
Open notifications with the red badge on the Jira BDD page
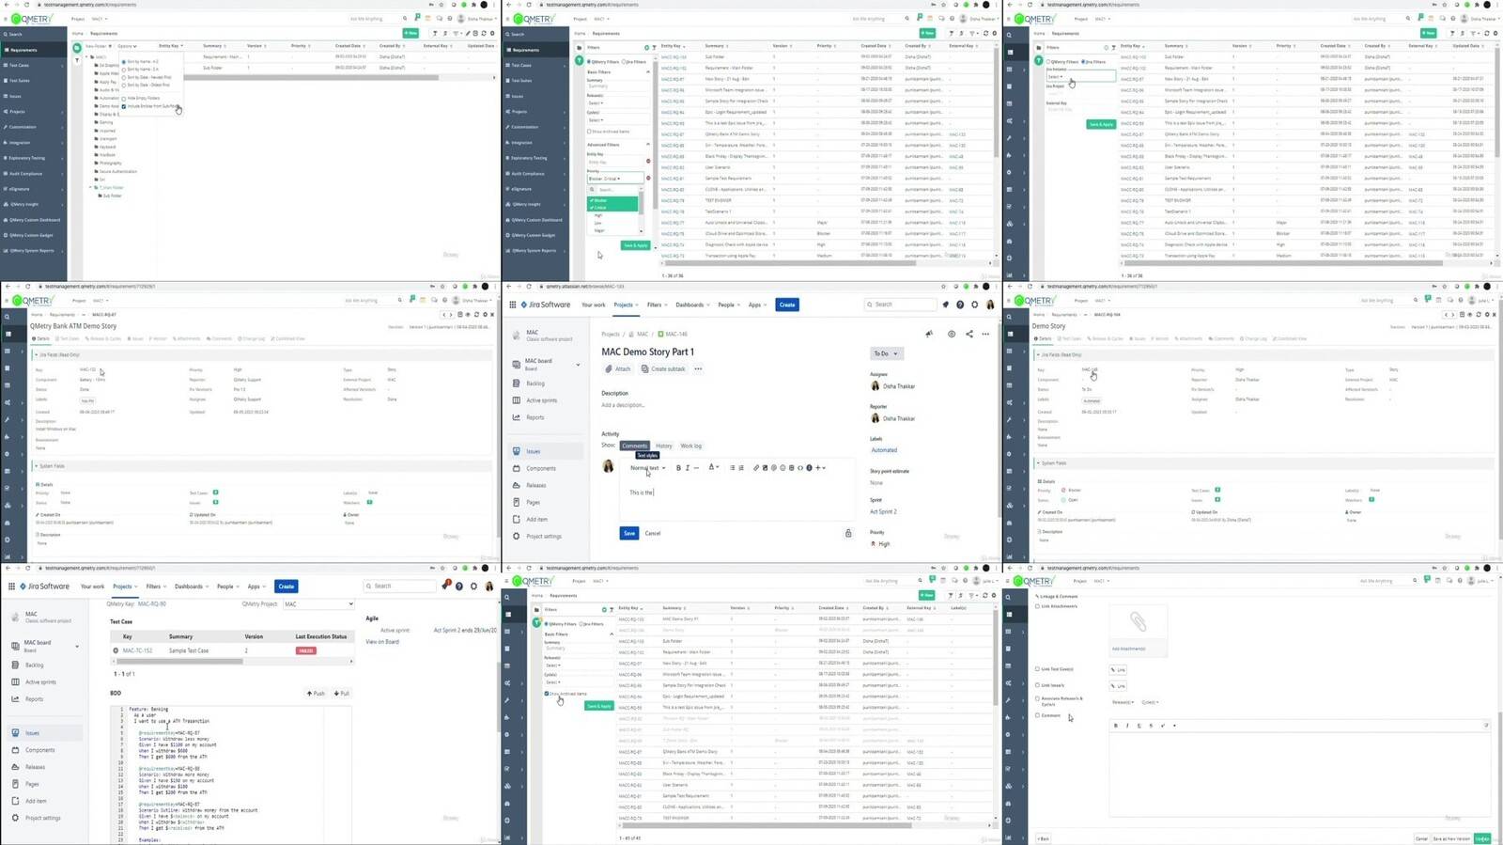click(x=445, y=586)
